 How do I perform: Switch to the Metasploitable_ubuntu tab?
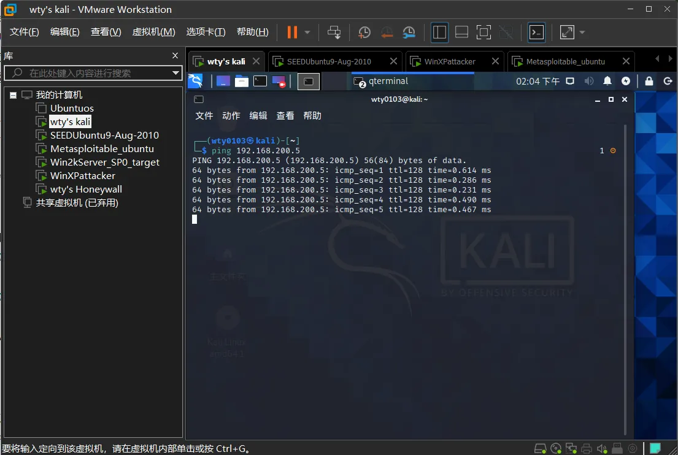point(565,61)
